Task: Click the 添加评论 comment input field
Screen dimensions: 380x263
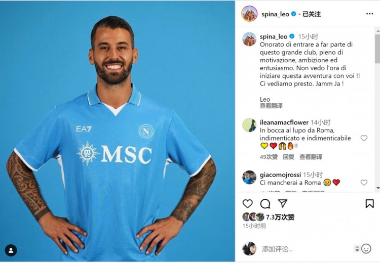Action: click(x=306, y=249)
